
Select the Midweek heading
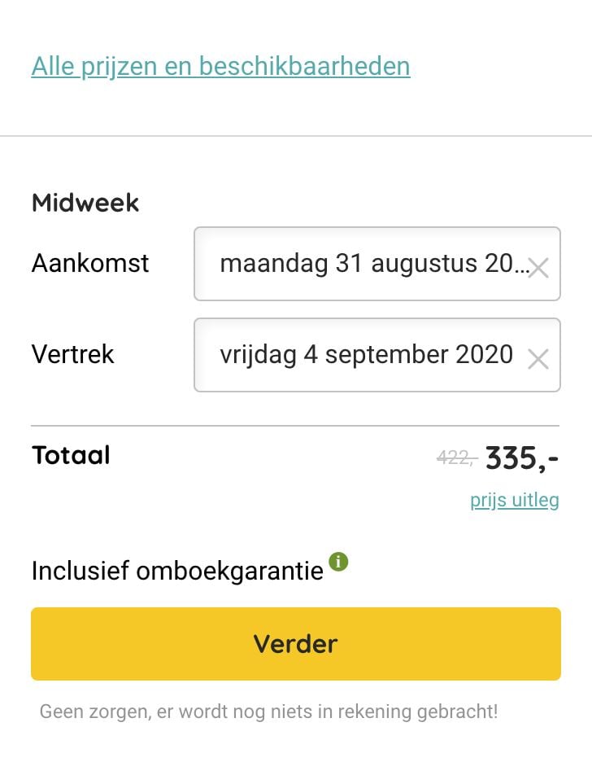pyautogui.click(x=85, y=203)
